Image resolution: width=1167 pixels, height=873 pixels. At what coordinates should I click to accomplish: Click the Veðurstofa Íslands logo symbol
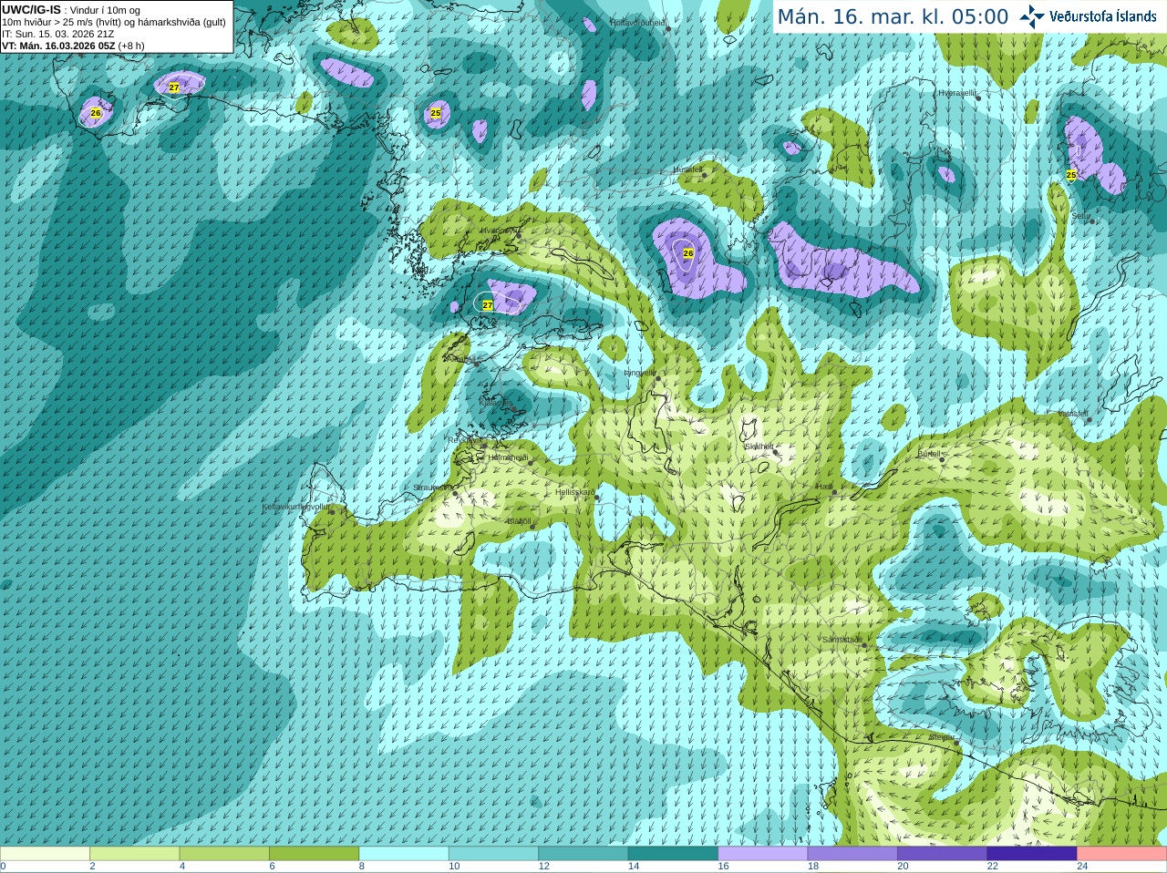pos(1032,16)
